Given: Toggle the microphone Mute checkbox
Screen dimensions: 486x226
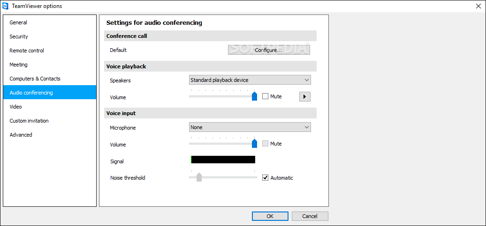Looking at the screenshot, I should tap(265, 144).
